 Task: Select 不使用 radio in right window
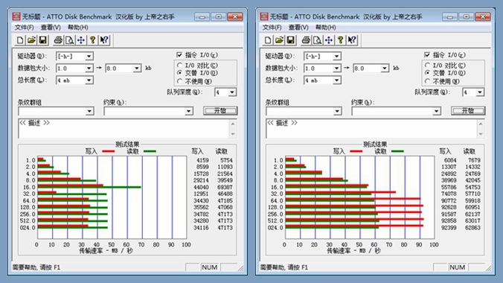(427, 81)
